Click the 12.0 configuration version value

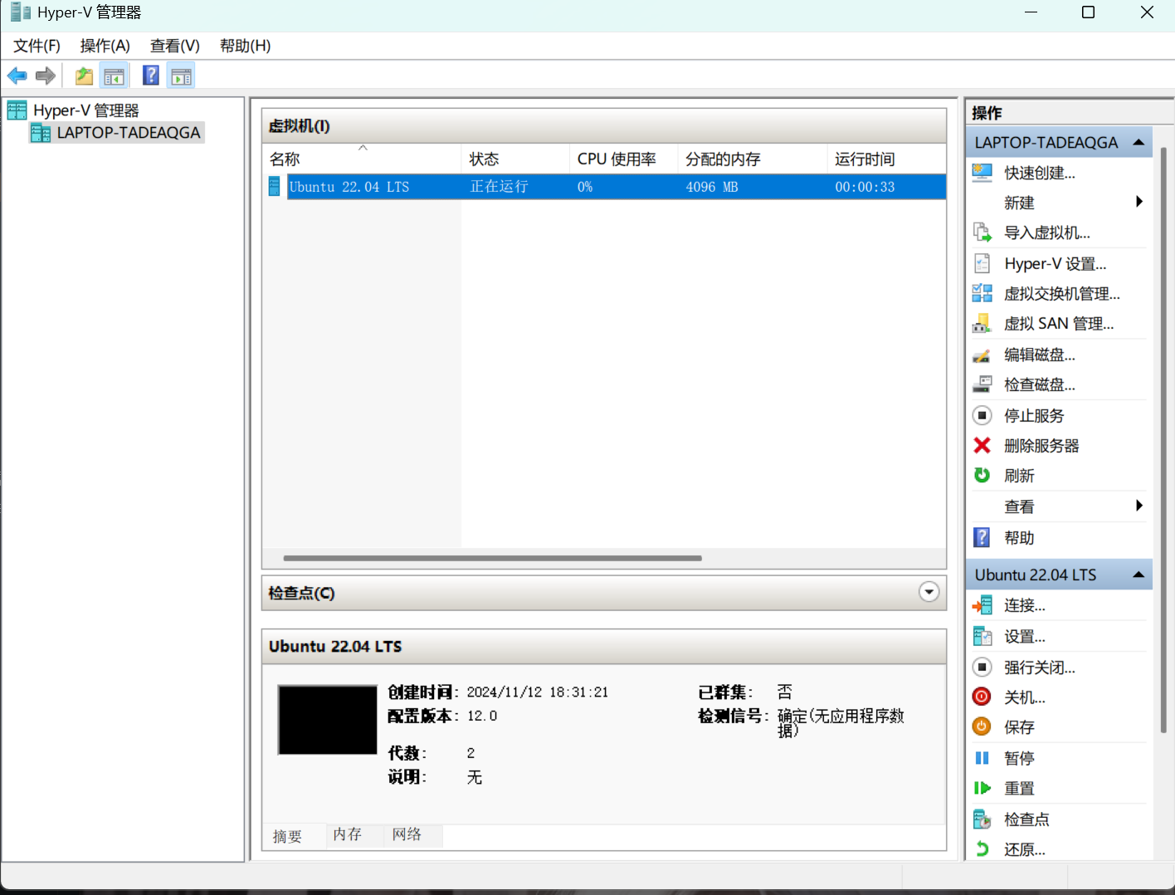[482, 716]
